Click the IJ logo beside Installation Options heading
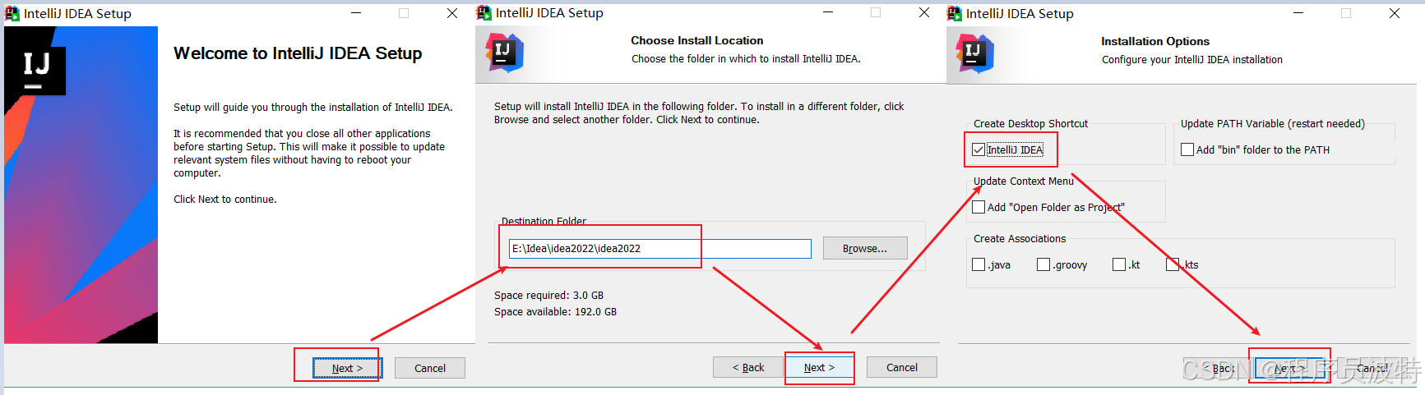 (974, 53)
